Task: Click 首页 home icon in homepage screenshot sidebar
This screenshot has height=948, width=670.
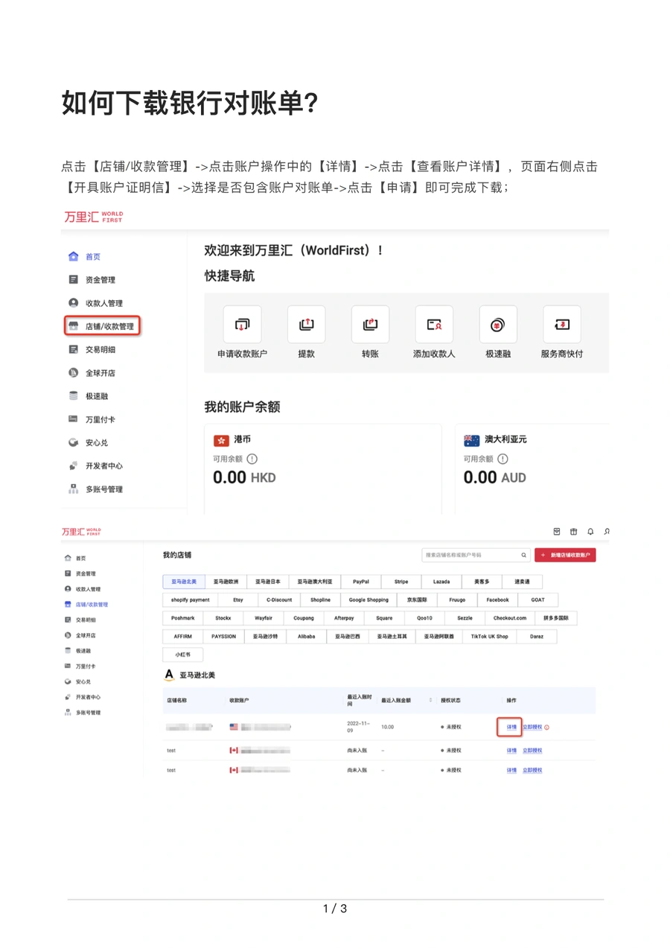Action: 73,257
